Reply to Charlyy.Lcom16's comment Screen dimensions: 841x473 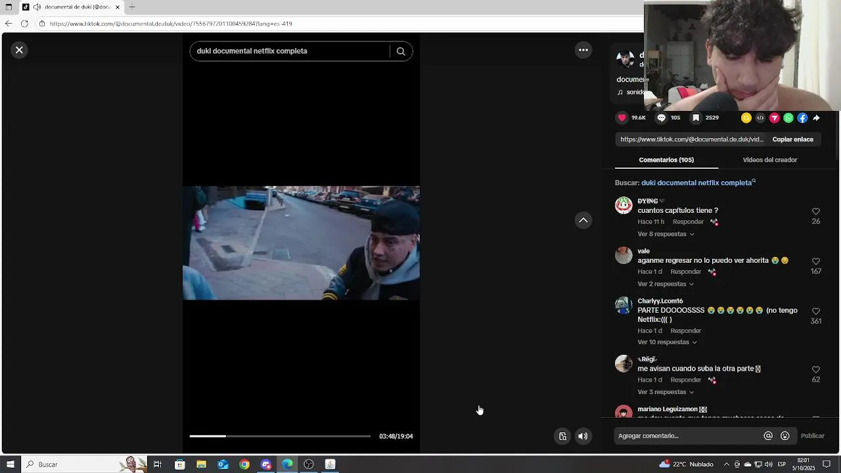(686, 330)
